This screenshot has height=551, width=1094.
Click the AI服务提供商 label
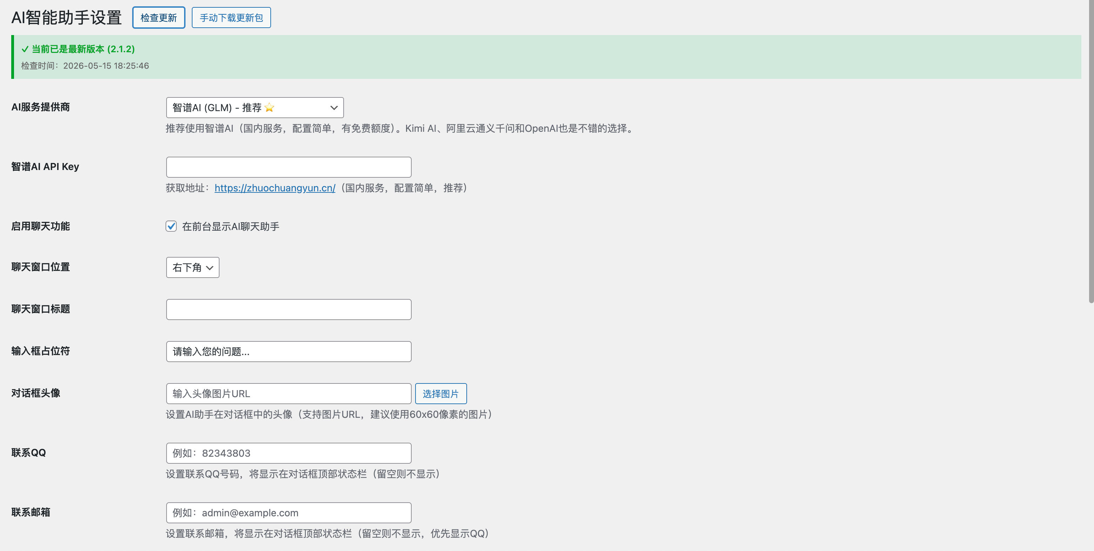pyautogui.click(x=41, y=107)
